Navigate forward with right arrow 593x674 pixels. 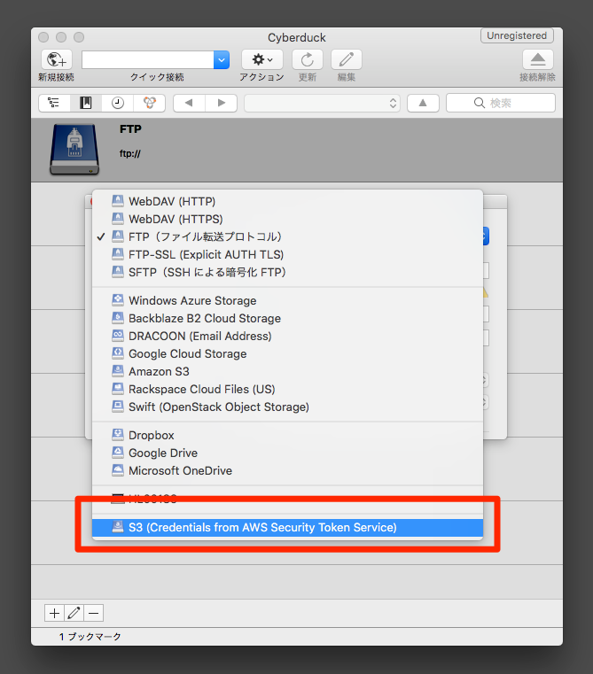pos(222,103)
